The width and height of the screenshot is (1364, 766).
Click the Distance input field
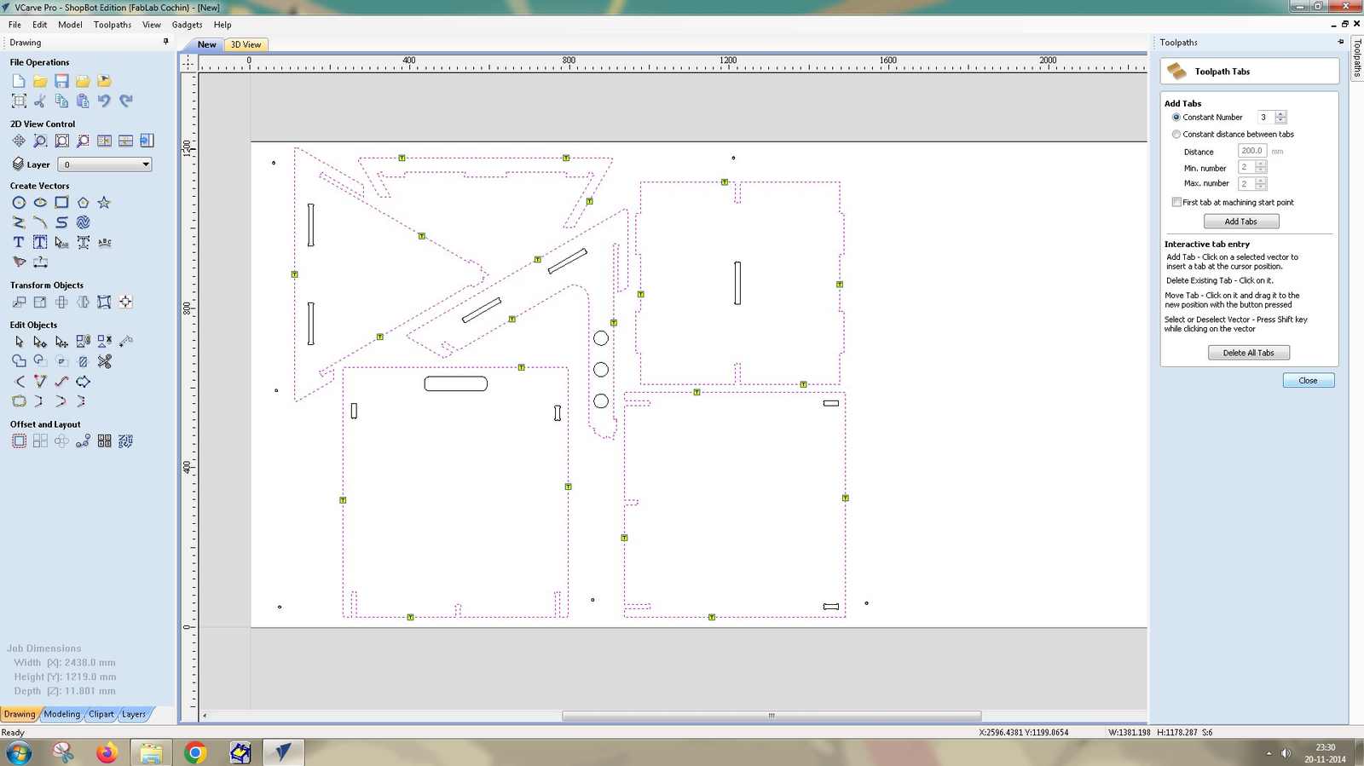(x=1252, y=151)
